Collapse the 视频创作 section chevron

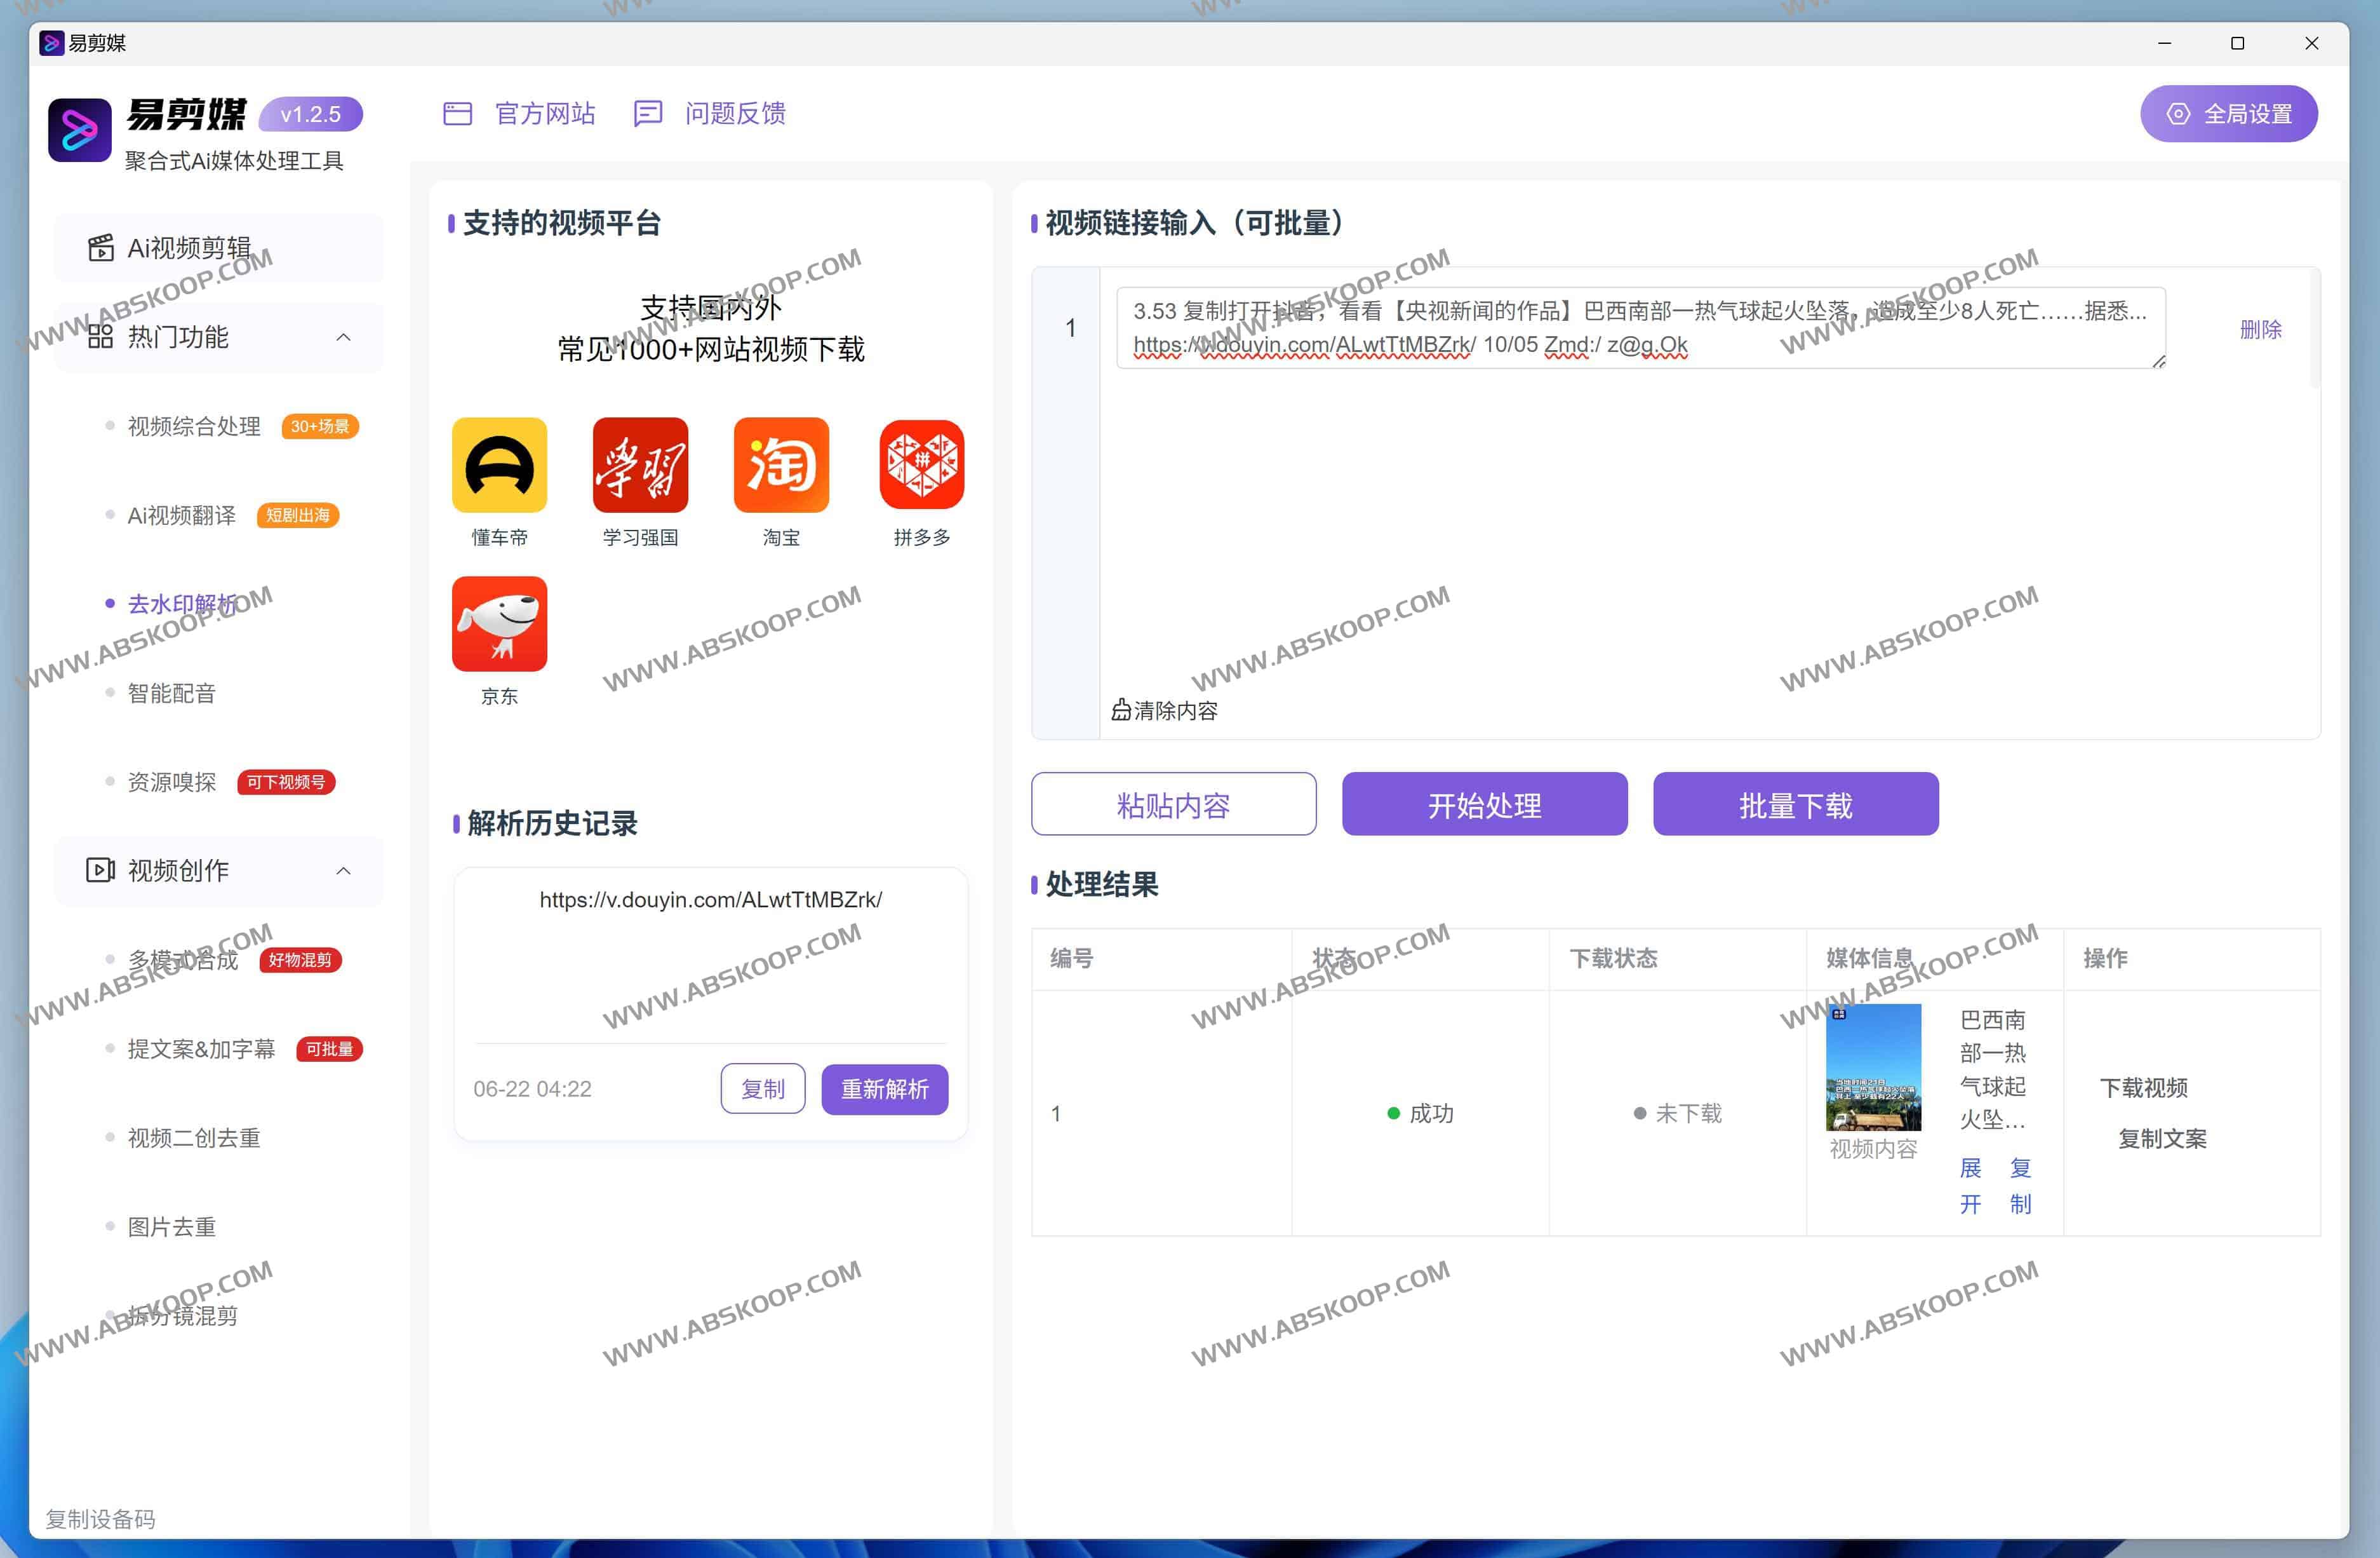pos(343,870)
